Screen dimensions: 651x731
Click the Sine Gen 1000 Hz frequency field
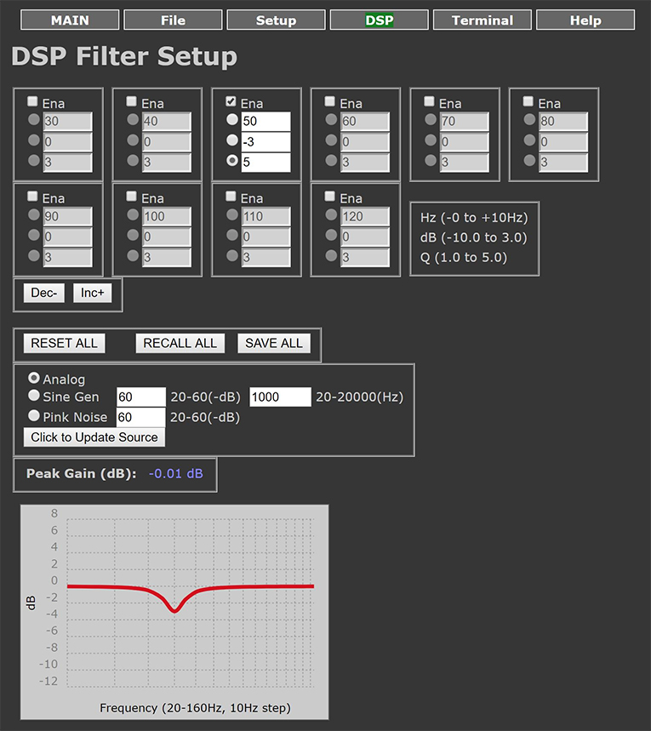click(280, 397)
